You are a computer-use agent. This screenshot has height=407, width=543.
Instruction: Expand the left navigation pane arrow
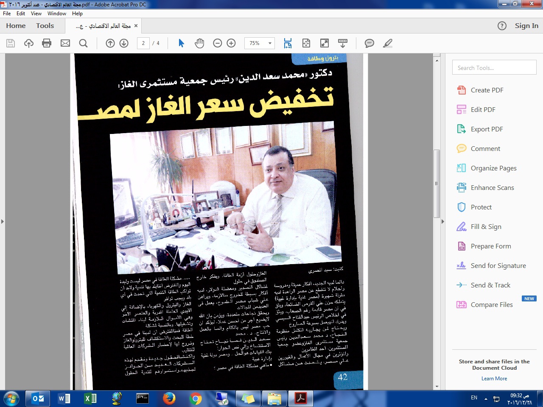coord(2,221)
